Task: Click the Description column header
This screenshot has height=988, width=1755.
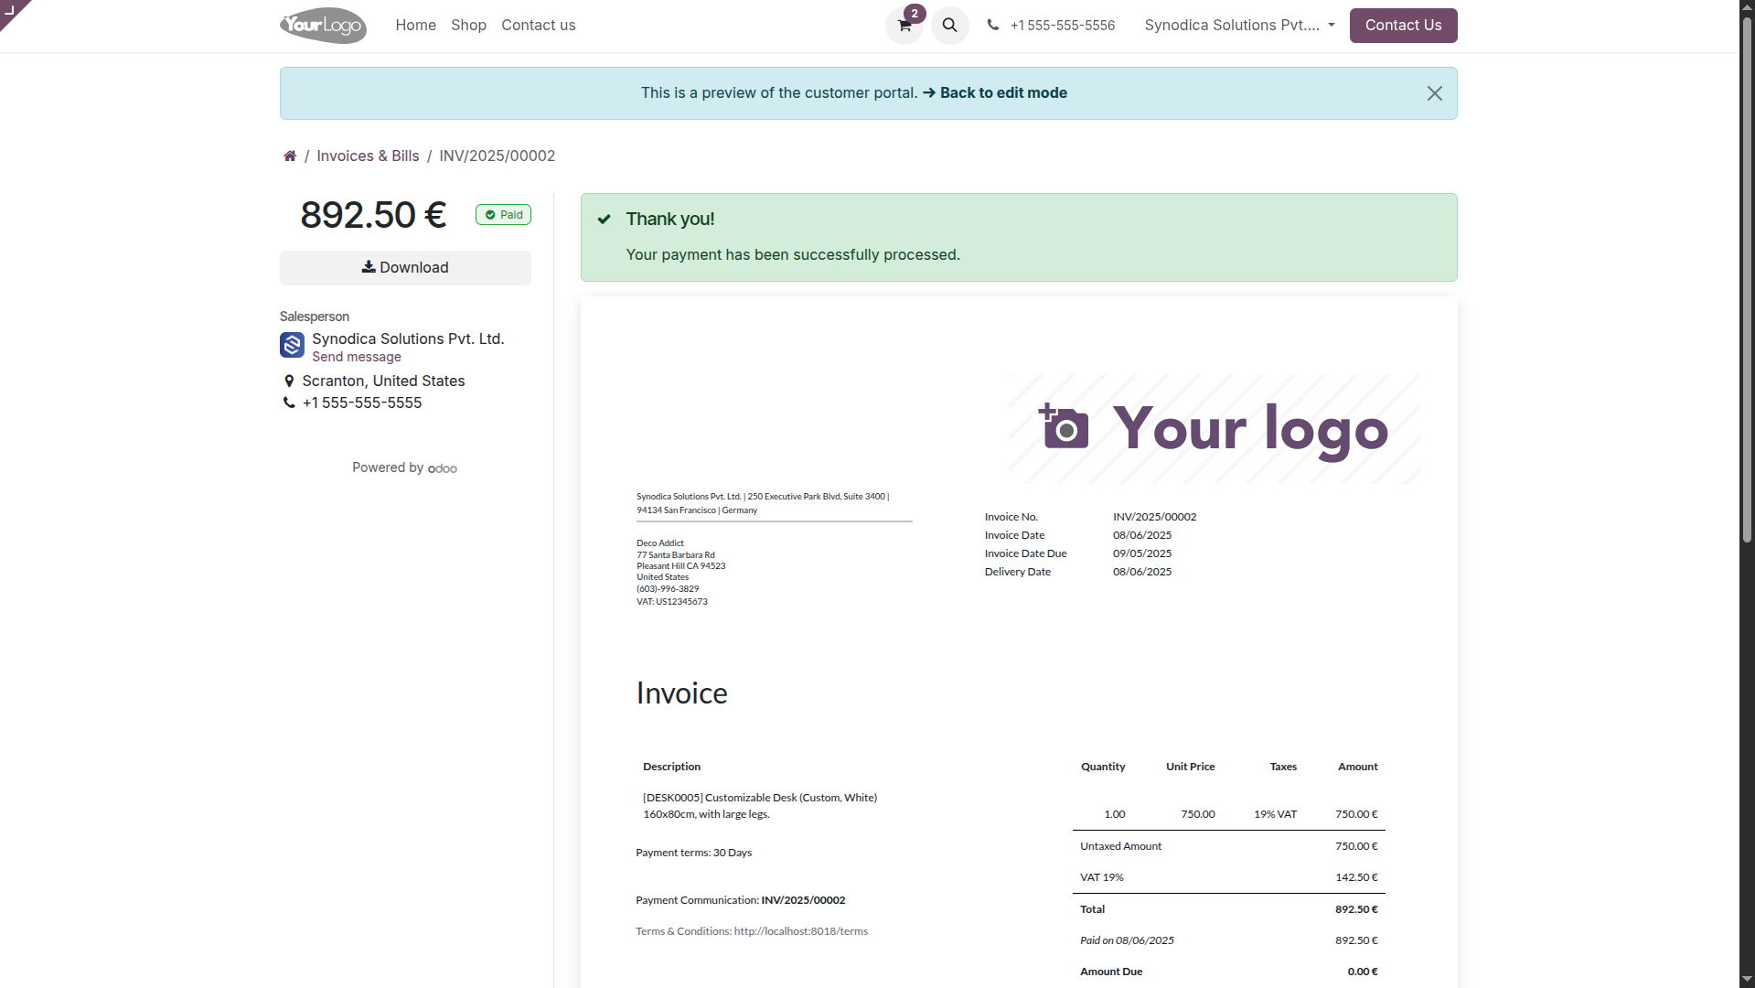Action: click(x=671, y=767)
